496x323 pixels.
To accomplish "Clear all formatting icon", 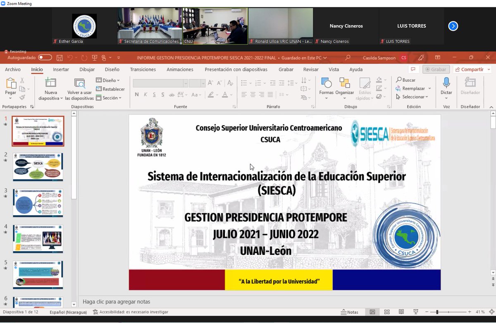I will point(230,83).
